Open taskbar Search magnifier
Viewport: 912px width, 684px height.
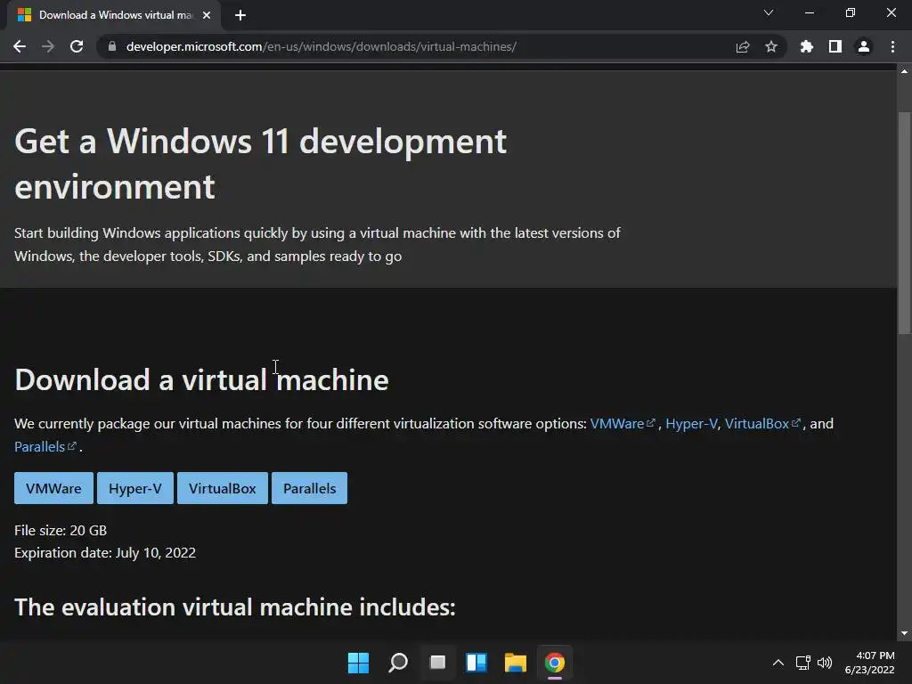click(398, 663)
